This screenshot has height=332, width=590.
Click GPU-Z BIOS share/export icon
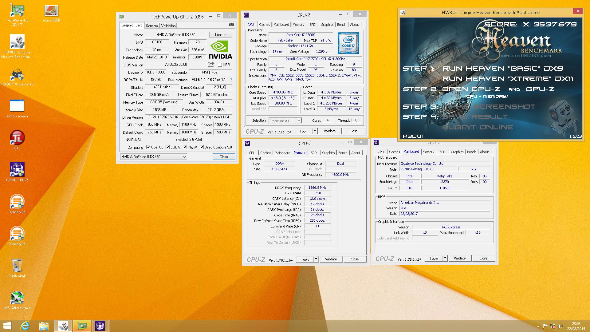(x=211, y=65)
